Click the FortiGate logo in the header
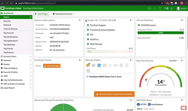 pyautogui.click(x=2, y=8)
